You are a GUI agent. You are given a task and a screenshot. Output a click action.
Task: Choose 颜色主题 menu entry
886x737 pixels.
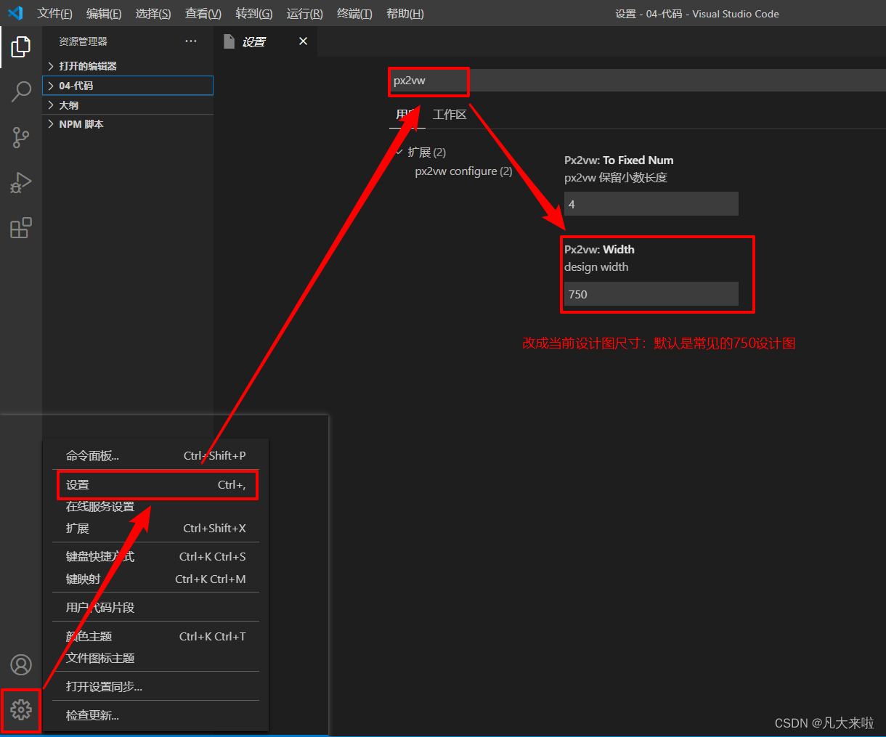tap(156, 637)
